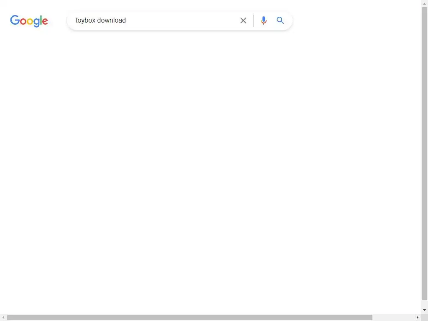Click the Google logo to go home
This screenshot has height=321, width=428.
click(x=29, y=21)
